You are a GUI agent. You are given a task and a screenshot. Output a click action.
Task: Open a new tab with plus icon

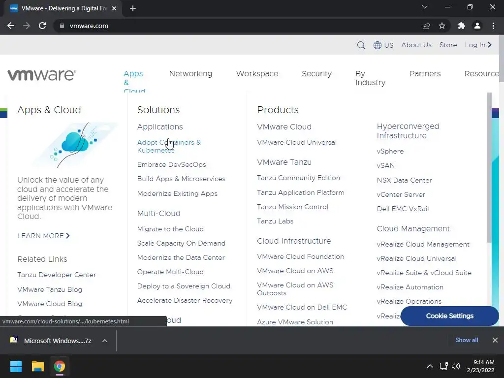(x=133, y=8)
